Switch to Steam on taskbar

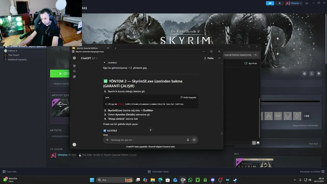235,180
